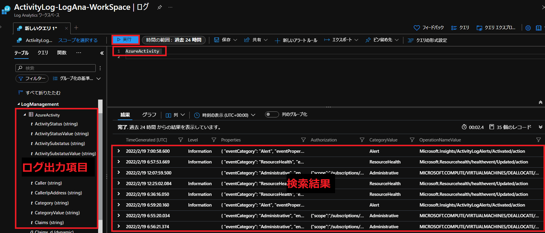Expand the 2022/2/19 12:07:59.500 row
This screenshot has height=233, width=545.
click(x=119, y=172)
